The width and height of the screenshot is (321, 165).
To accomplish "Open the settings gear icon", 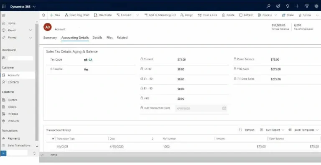I will pyautogui.click(x=316, y=6).
